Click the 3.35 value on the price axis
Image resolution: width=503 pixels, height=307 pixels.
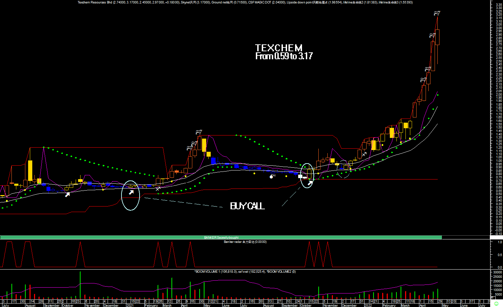499,5
